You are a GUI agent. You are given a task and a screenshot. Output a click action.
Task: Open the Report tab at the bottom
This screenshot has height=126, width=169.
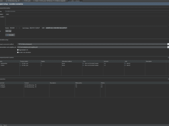pos(5,125)
